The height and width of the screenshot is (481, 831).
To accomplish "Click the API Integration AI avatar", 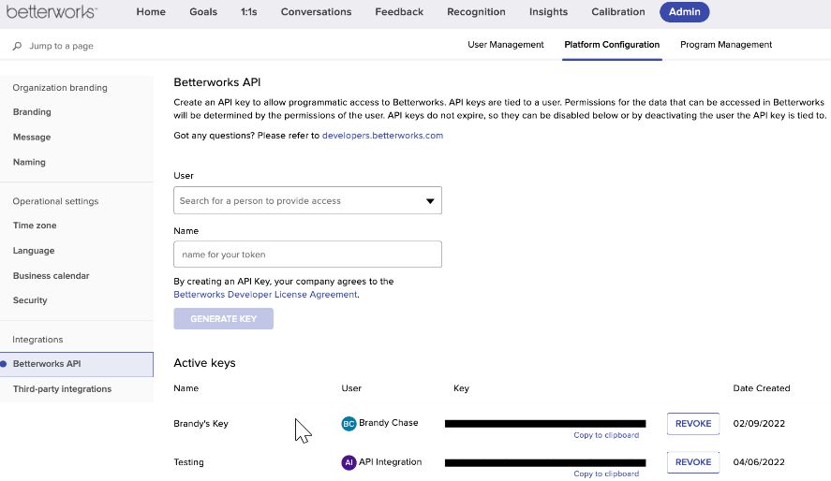I will point(349,462).
